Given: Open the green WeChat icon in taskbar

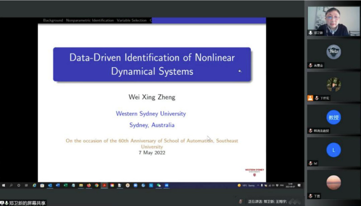Looking at the screenshot, I should coord(159,185).
